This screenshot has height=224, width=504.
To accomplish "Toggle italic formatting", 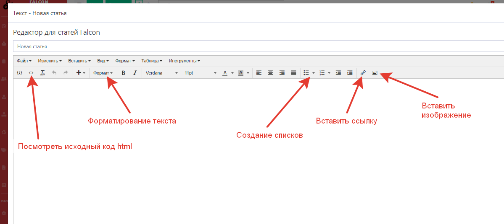I will click(135, 73).
